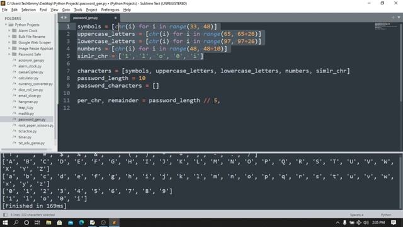Open the Edit menu
403x227 pixels.
click(x=14, y=10)
